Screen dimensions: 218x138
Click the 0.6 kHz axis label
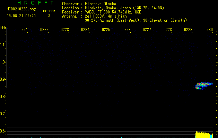click(3, 131)
